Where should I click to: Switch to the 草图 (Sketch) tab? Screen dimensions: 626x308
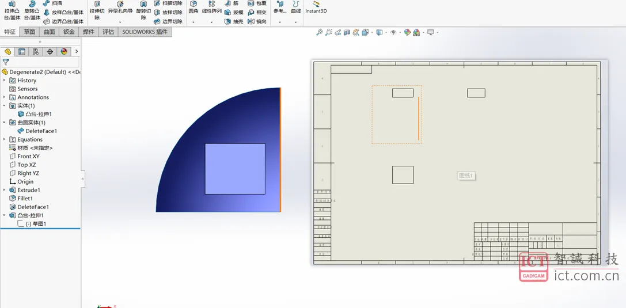[x=29, y=32]
